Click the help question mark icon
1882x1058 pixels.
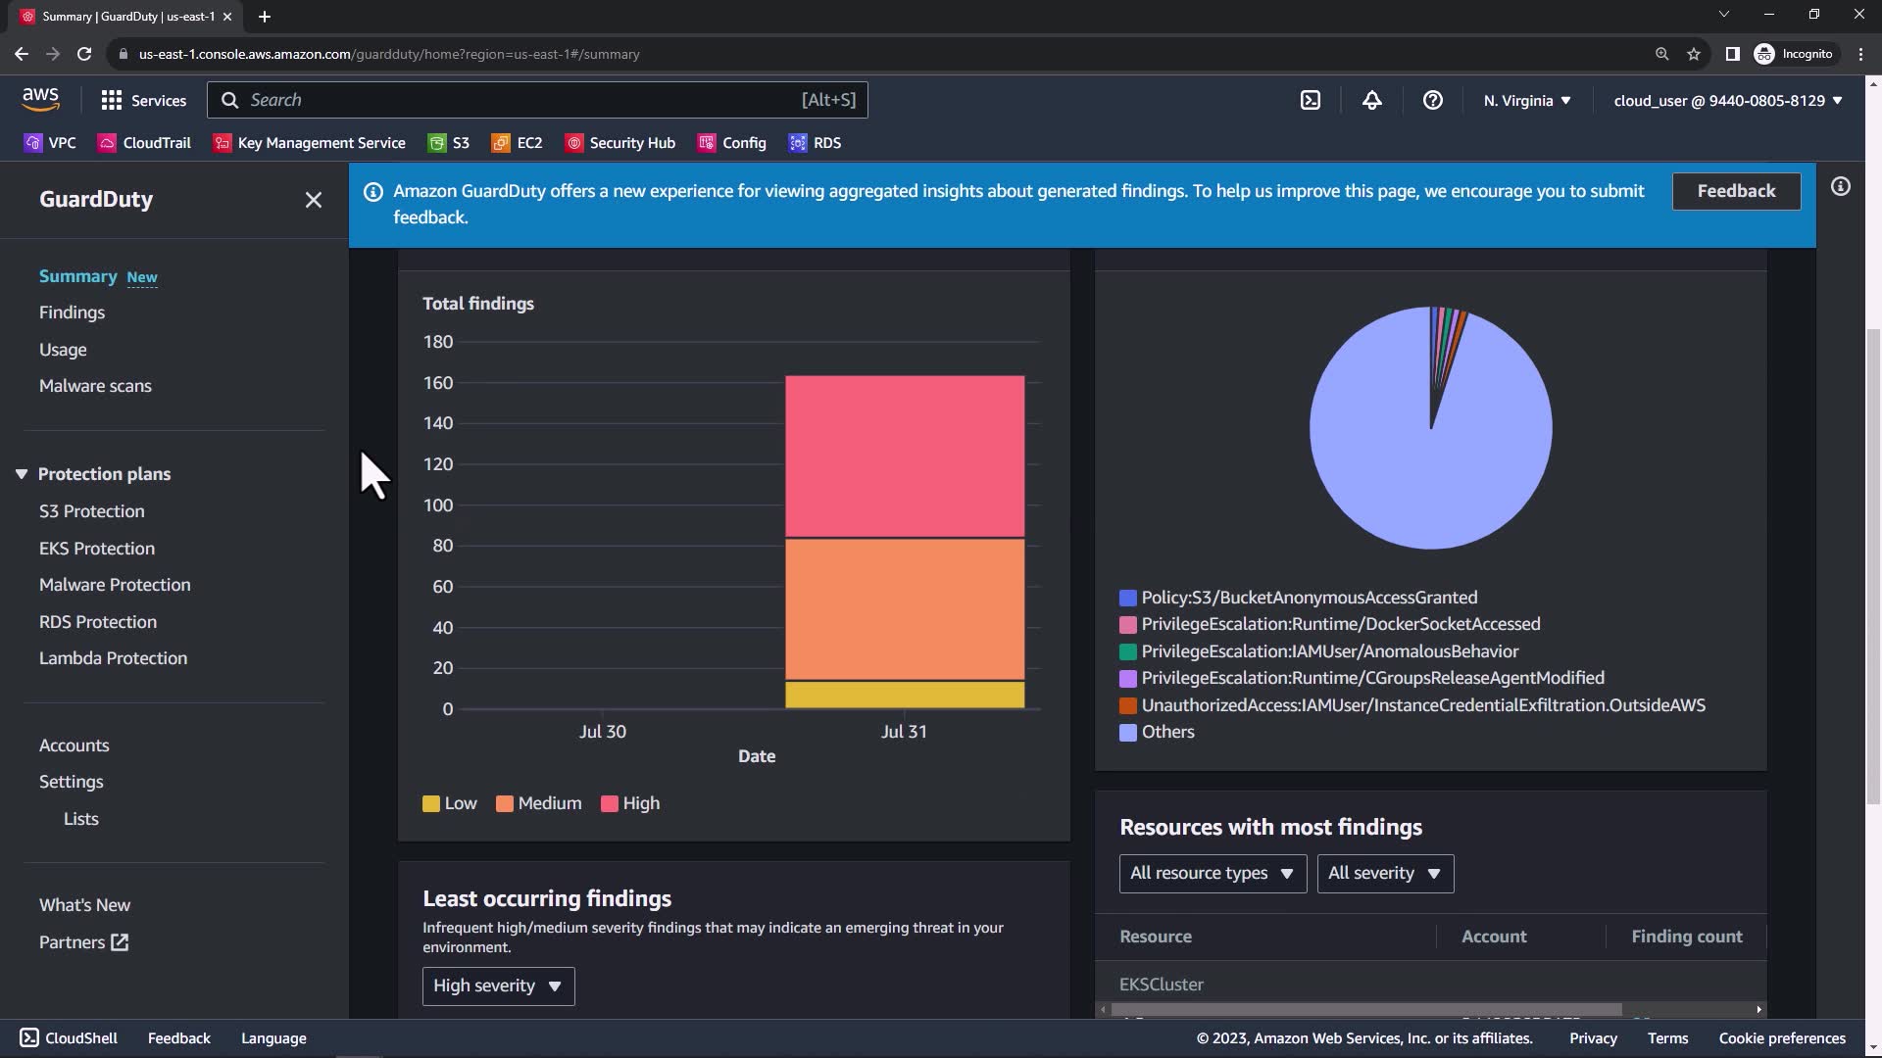pos(1432,100)
